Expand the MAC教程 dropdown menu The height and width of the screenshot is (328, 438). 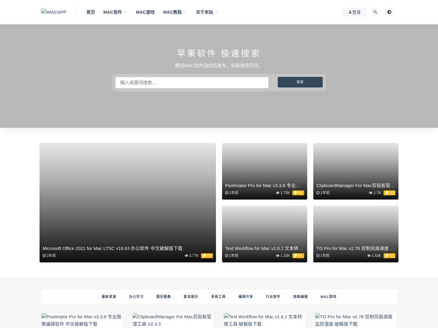click(x=175, y=12)
